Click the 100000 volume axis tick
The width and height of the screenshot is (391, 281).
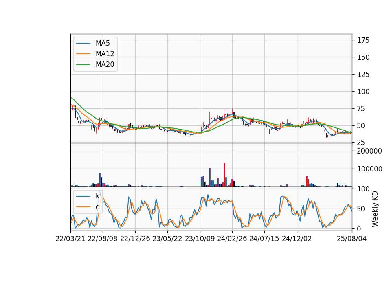coord(369,169)
